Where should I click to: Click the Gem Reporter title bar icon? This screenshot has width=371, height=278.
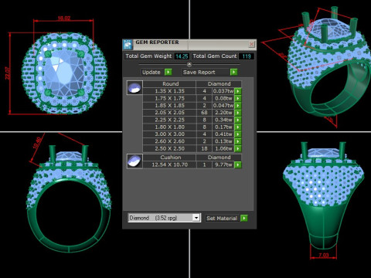pos(128,45)
